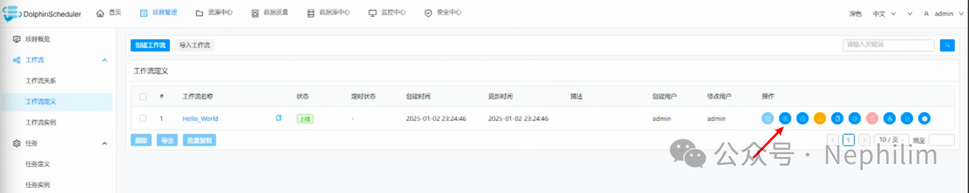Open 数据质量 in the top navigation

[x=270, y=13]
